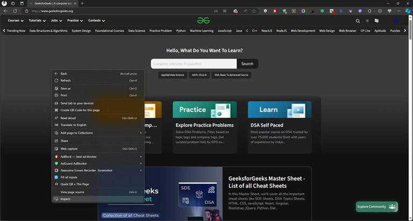The image size is (413, 221).
Task: Close the GeeksforGeeks browser tab
Action: (75, 3)
